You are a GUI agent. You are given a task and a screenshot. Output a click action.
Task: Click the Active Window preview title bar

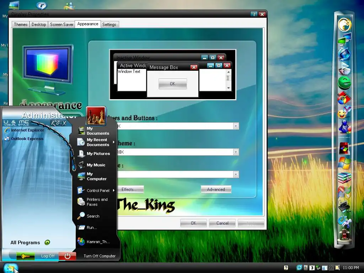(133, 66)
